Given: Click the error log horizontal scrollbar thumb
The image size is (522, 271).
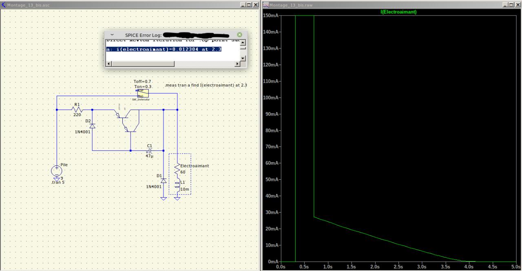Looking at the screenshot, I should 143,64.
